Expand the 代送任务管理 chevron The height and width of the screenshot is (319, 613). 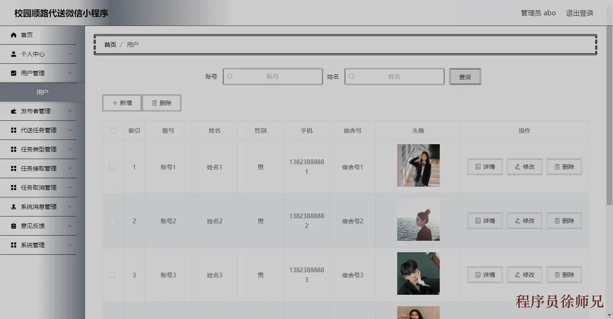click(70, 130)
